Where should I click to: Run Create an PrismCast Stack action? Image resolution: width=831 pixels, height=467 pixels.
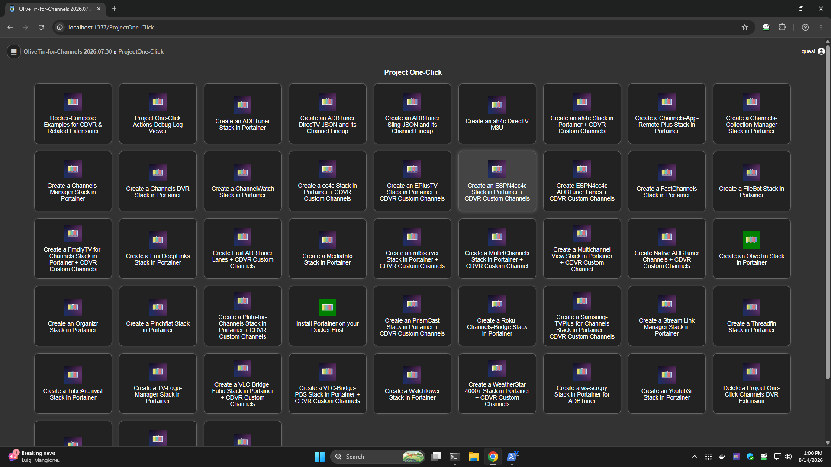pyautogui.click(x=412, y=316)
